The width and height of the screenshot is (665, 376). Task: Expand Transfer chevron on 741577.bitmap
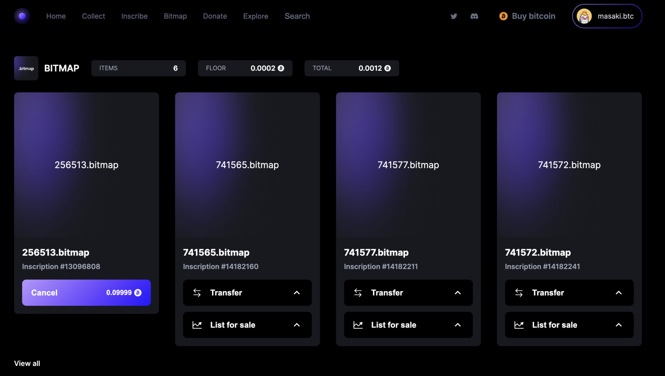(458, 292)
